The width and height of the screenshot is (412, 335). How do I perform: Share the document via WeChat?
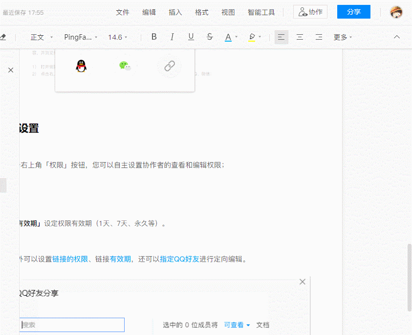pyautogui.click(x=125, y=66)
